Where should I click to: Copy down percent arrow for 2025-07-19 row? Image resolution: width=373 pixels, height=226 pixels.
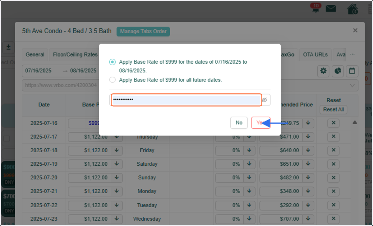(249, 164)
